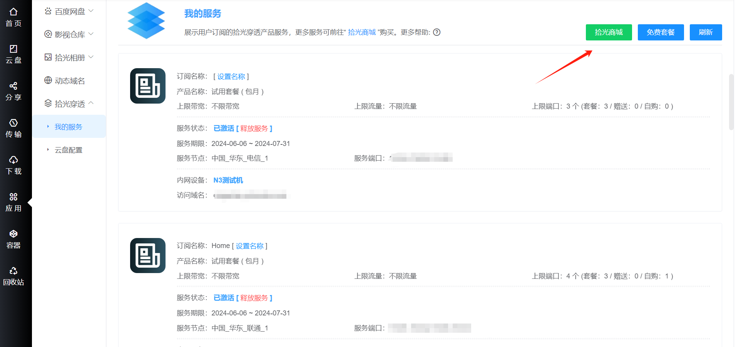Click the 我的服务 page heading
The image size is (746, 347).
(203, 13)
